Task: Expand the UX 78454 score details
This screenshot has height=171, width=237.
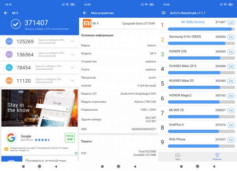Action: point(72,68)
